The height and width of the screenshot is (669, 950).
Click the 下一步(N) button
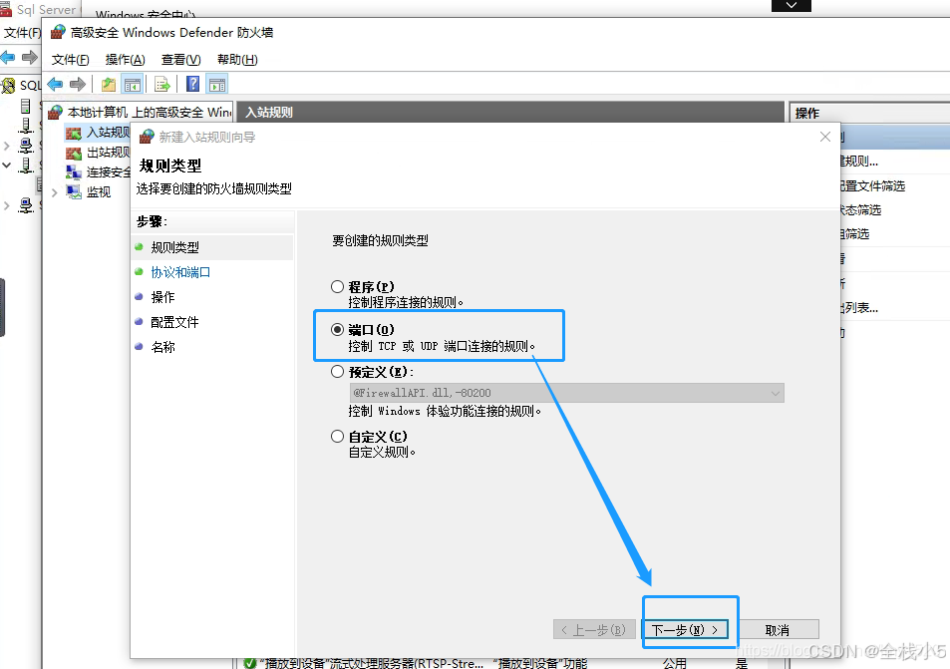click(x=688, y=628)
